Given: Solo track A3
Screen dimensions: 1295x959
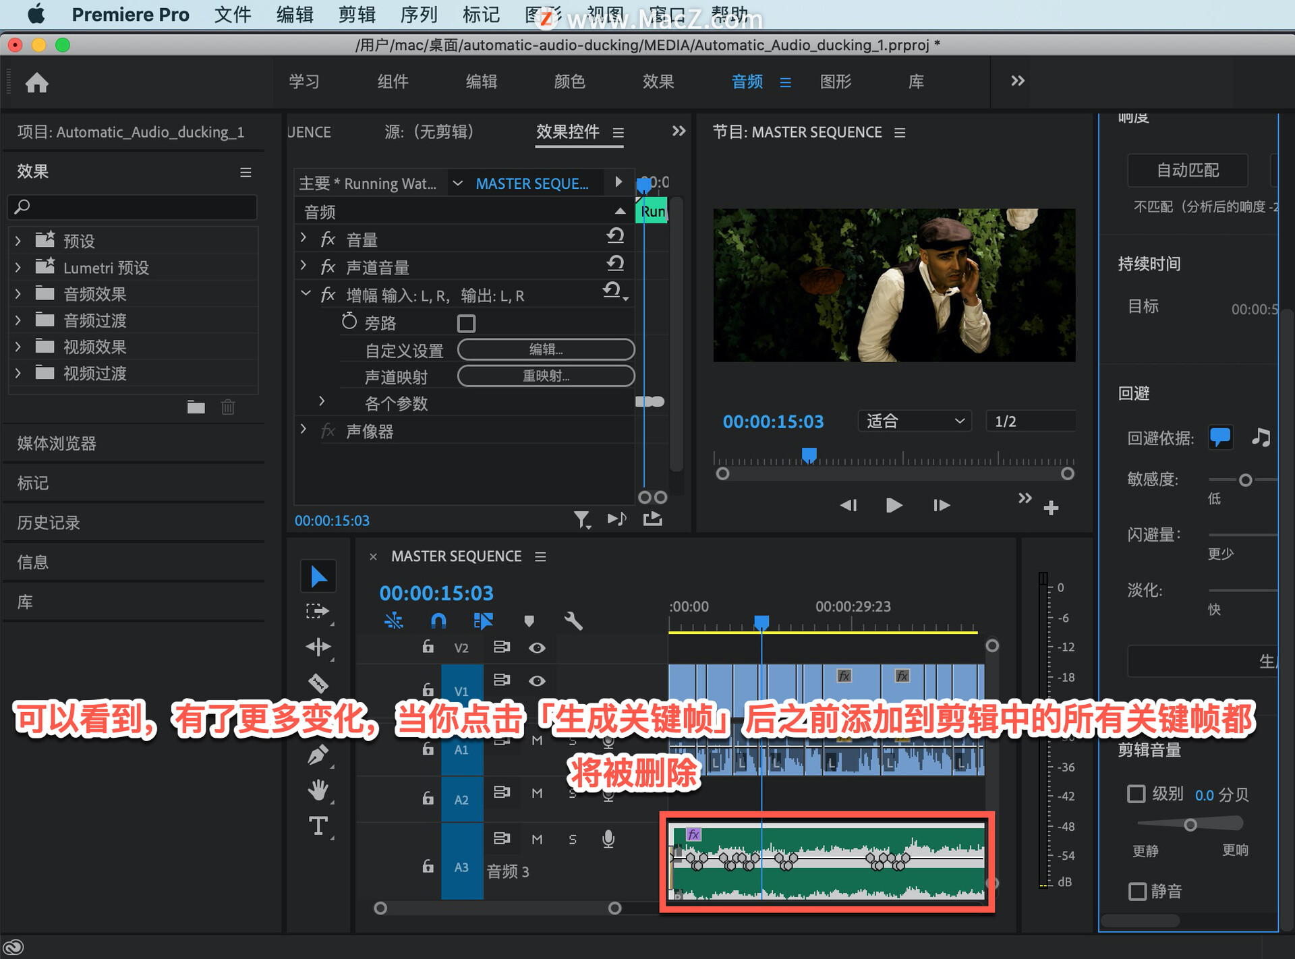Looking at the screenshot, I should pyautogui.click(x=573, y=839).
